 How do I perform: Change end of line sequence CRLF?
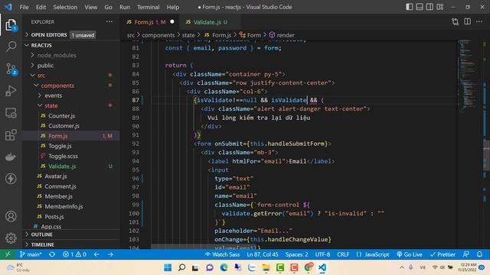tap(343, 254)
